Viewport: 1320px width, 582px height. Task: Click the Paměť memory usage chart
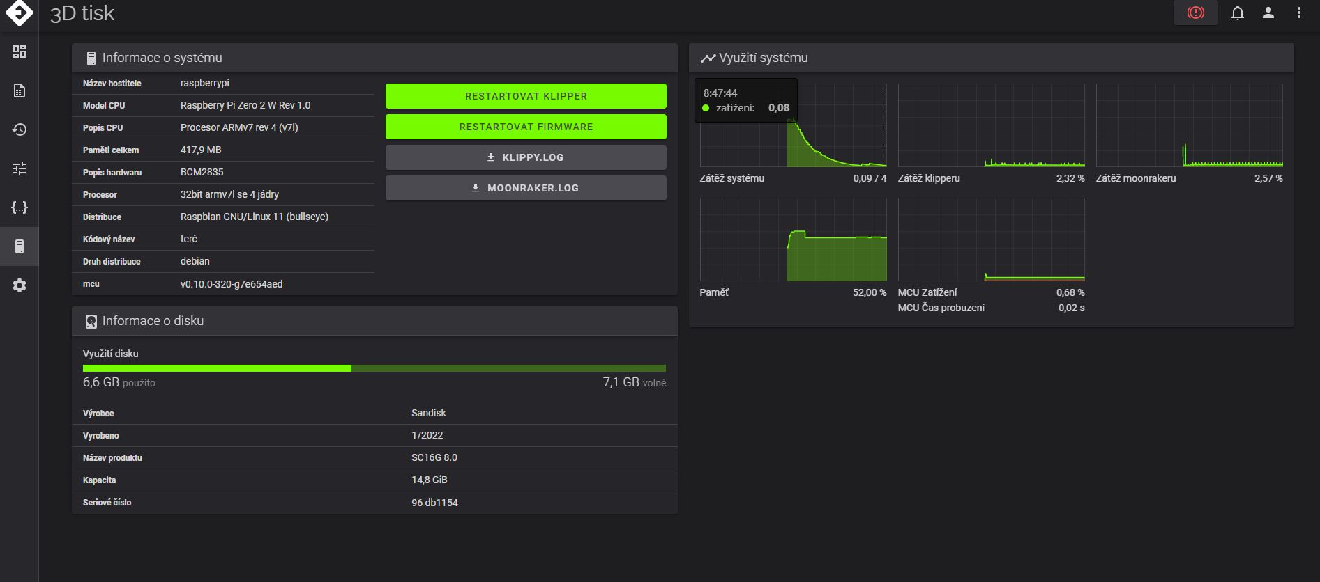pos(793,239)
